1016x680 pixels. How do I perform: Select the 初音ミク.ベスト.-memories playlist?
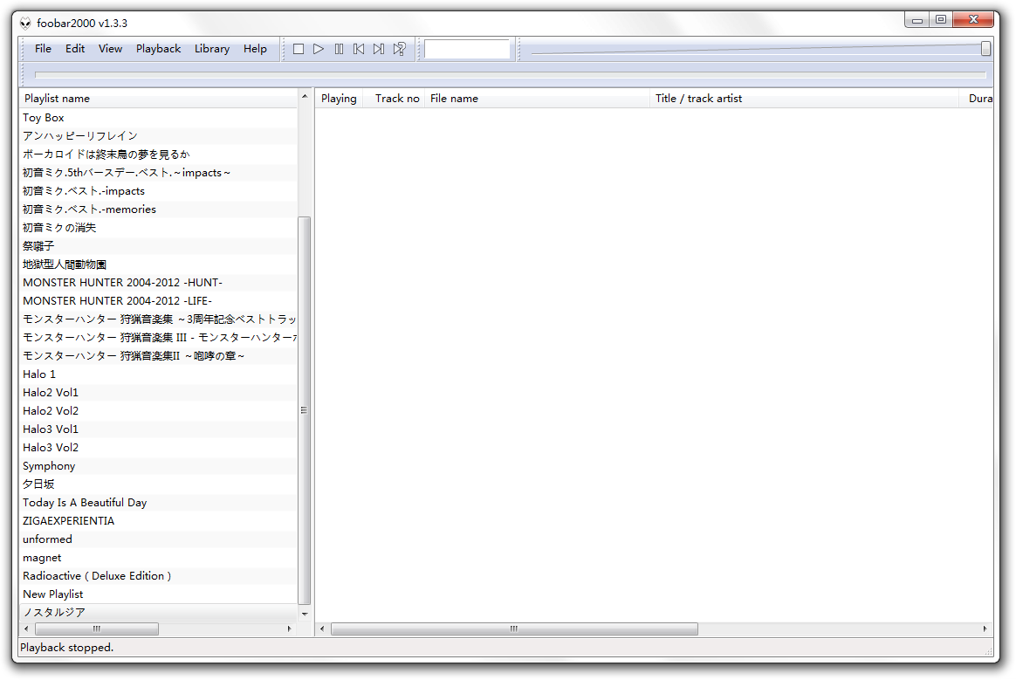159,209
